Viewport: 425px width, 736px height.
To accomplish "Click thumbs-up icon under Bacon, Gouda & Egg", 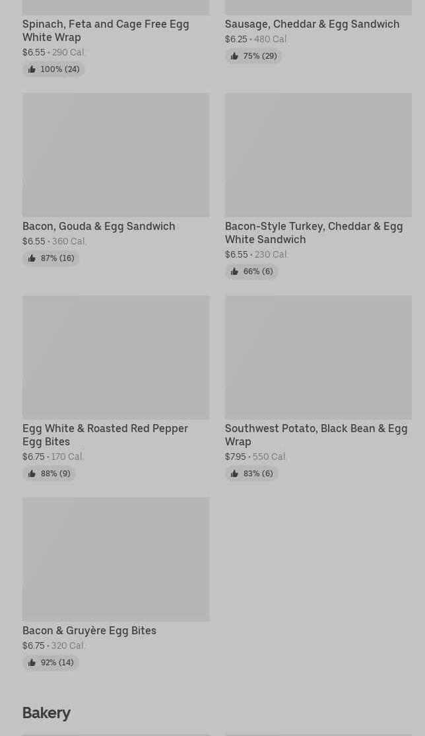I will click(x=32, y=258).
